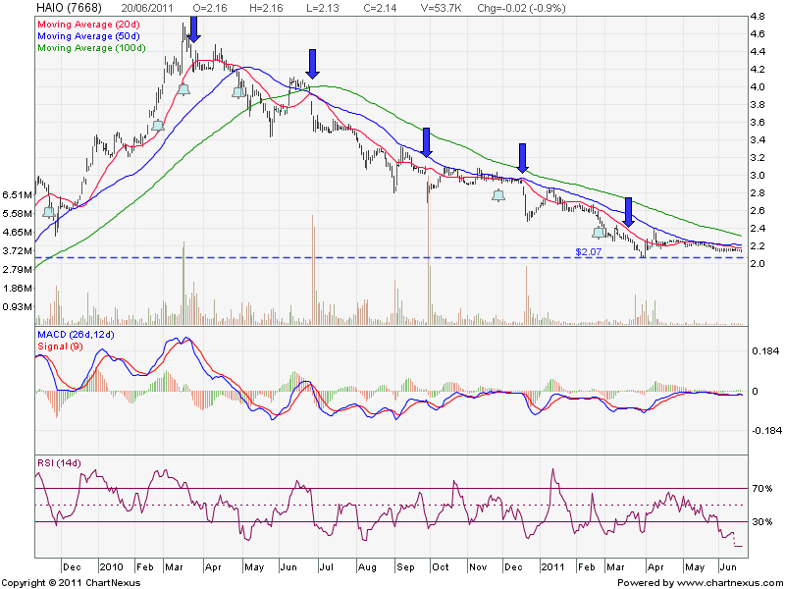Click the $2.07 support level label
The height and width of the screenshot is (589, 785).
pyautogui.click(x=588, y=252)
